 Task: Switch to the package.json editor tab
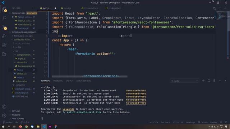coord(115,8)
